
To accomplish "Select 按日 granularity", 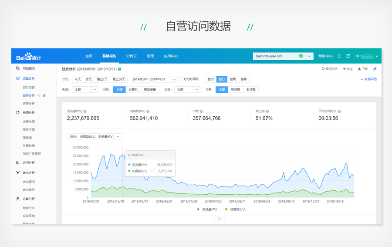I will 222,79.
